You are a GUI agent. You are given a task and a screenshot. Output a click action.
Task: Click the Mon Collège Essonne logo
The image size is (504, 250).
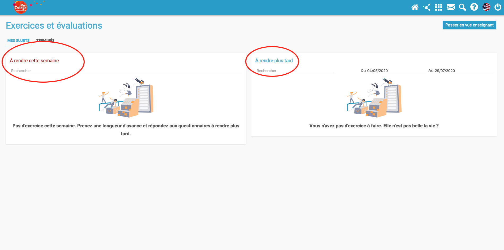point(20,7)
